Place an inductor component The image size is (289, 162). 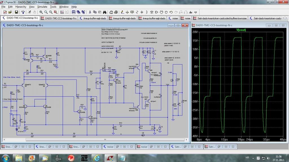[147, 12]
